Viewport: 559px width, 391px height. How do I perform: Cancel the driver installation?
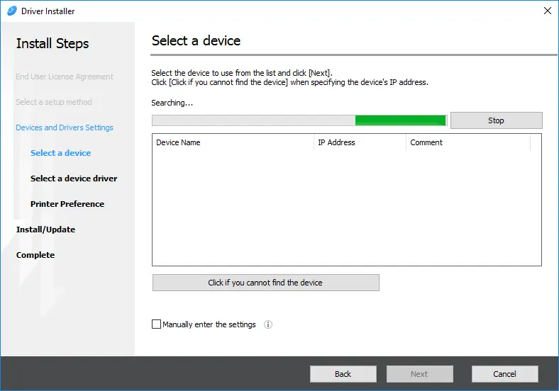[504, 374]
